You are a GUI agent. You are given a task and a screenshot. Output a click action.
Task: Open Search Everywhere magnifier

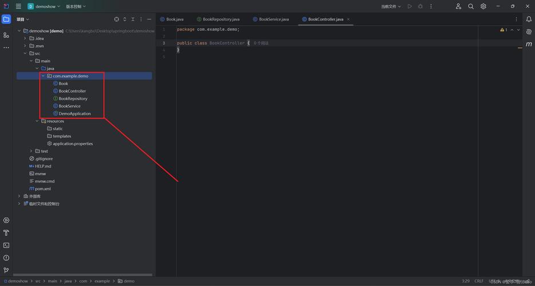click(471, 6)
